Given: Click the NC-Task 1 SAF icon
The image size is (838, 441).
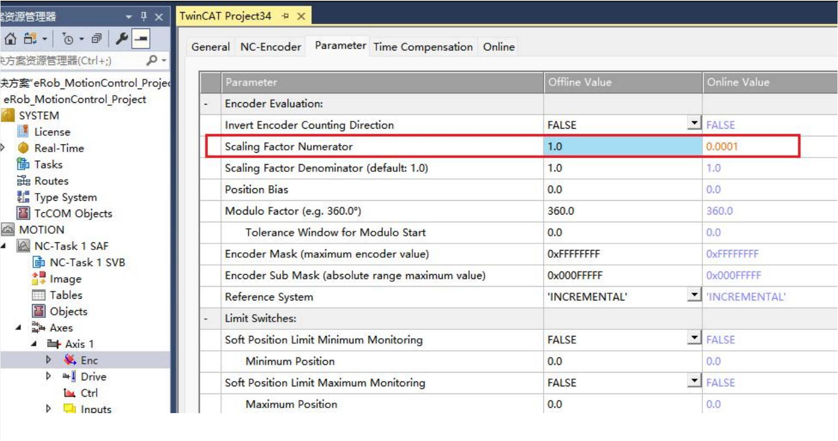Looking at the screenshot, I should click(x=23, y=246).
